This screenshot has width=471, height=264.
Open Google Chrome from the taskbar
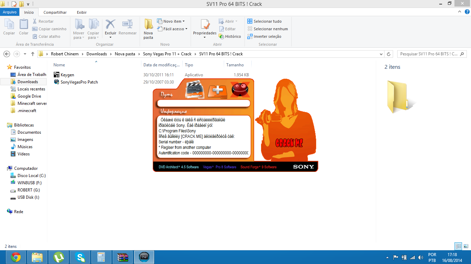[x=16, y=257]
